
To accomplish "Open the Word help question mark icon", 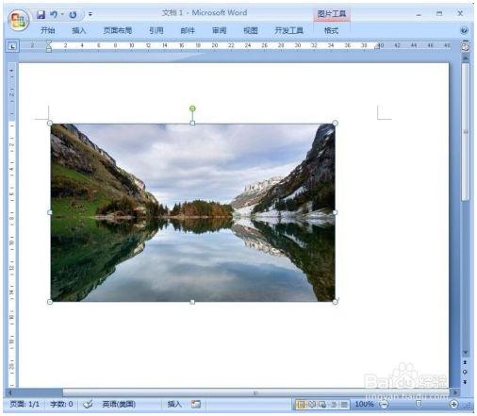I will click(x=464, y=30).
